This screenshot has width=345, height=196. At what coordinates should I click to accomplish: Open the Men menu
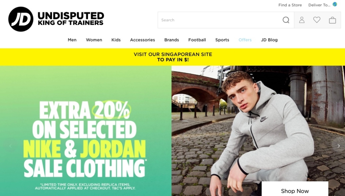click(72, 40)
